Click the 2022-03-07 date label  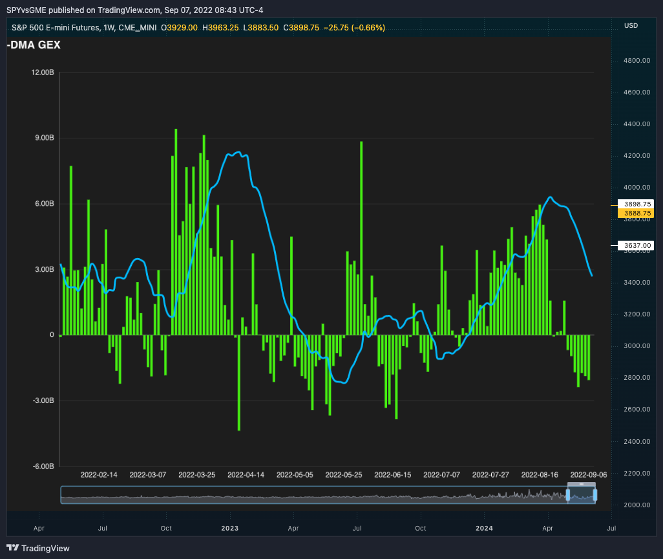click(x=148, y=475)
